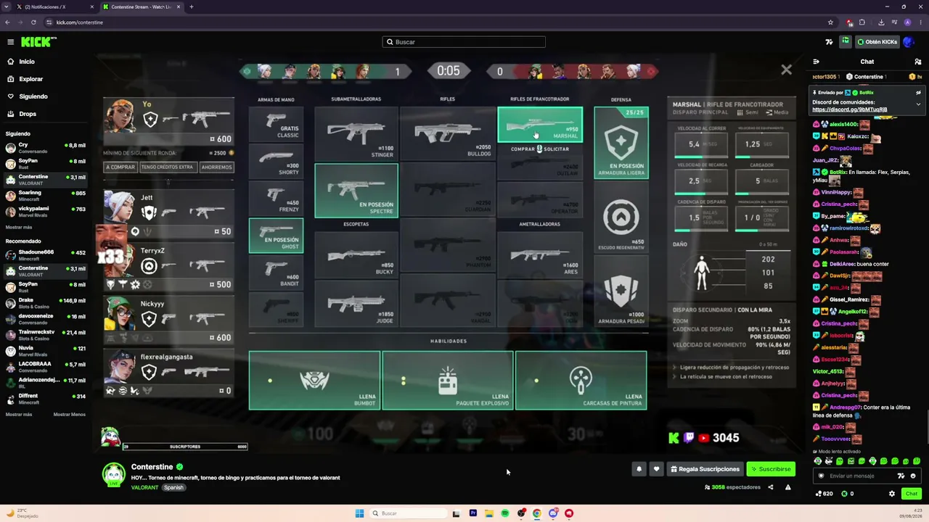The width and height of the screenshot is (929, 522).
Task: Click the KICK logo
Action: [x=38, y=42]
